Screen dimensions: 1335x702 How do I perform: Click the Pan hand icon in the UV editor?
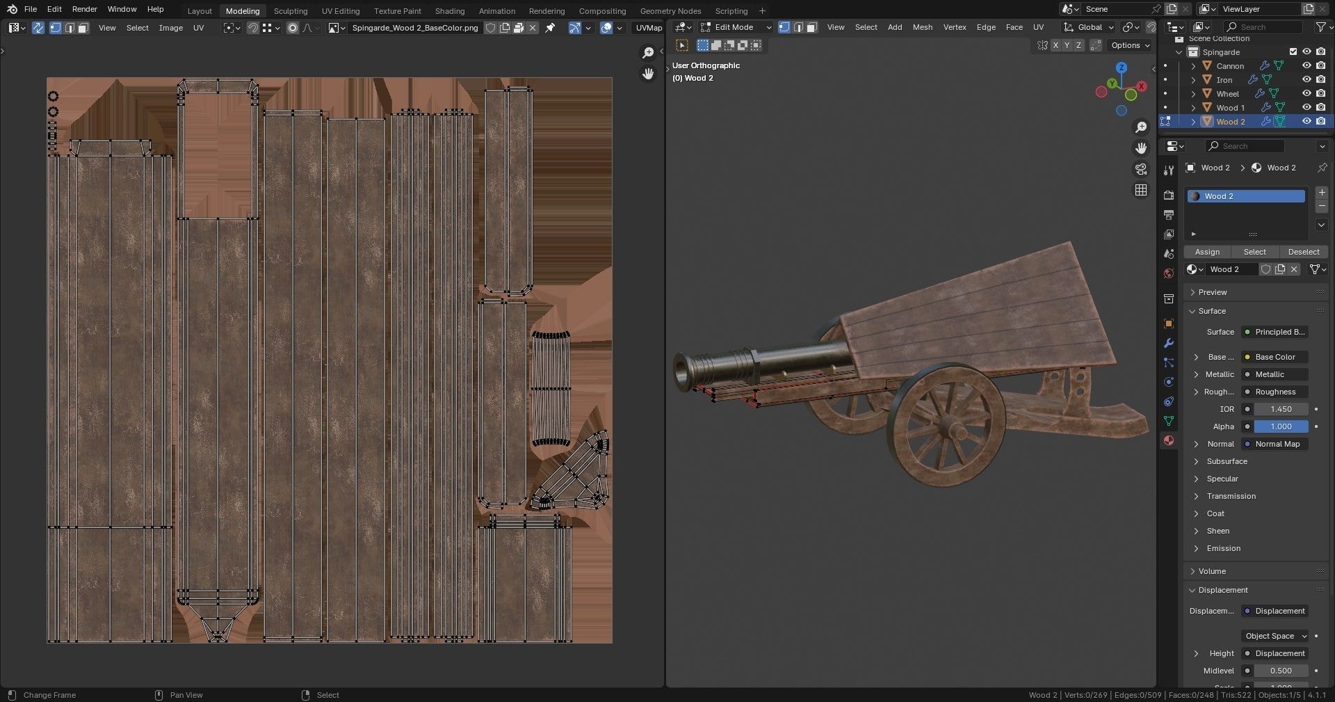point(648,74)
